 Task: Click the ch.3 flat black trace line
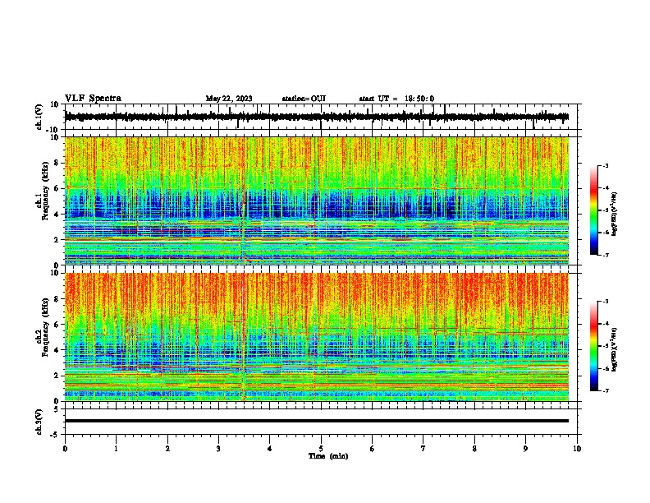(x=316, y=421)
